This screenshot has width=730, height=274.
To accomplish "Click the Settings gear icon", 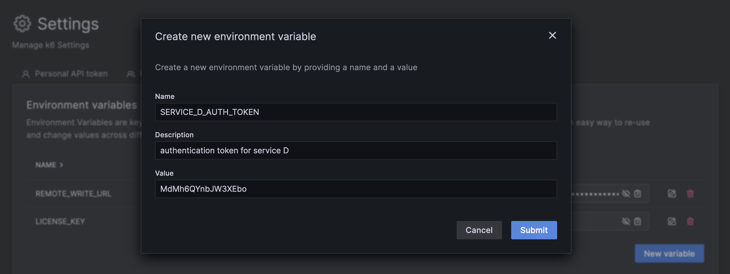I will (22, 24).
